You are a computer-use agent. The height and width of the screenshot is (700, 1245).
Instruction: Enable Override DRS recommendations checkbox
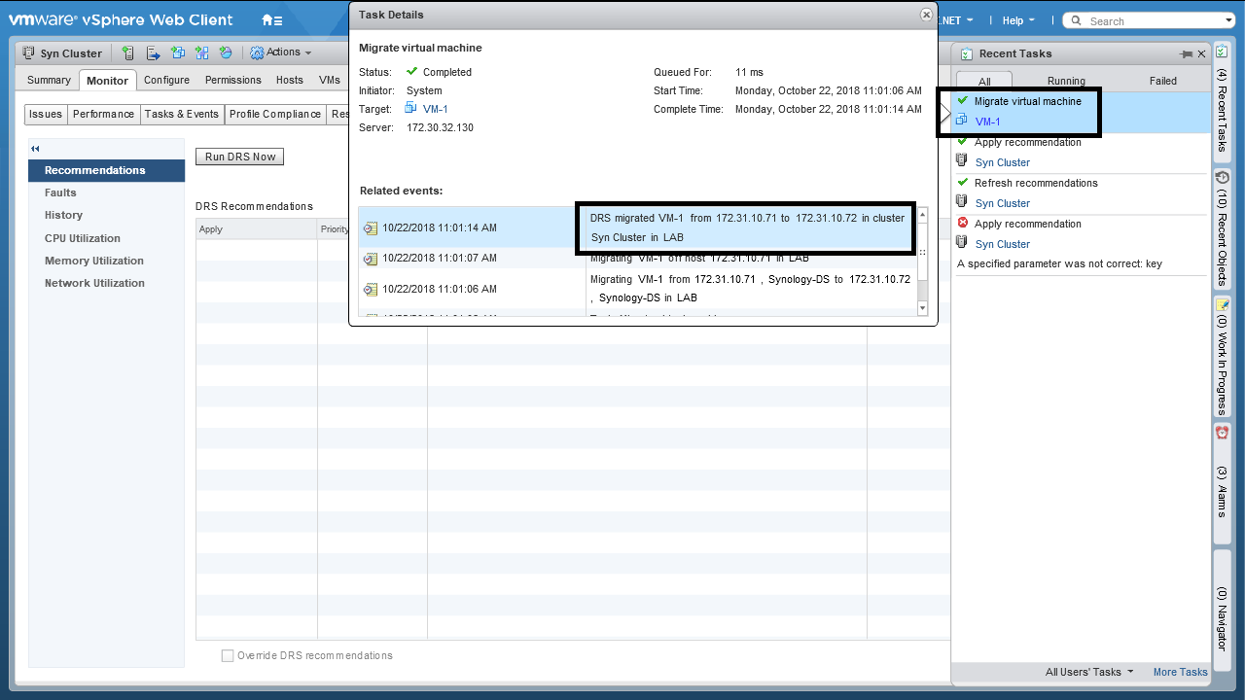point(228,656)
